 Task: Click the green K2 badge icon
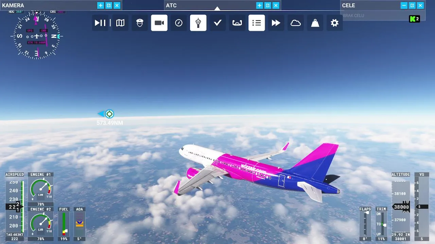(x=415, y=19)
